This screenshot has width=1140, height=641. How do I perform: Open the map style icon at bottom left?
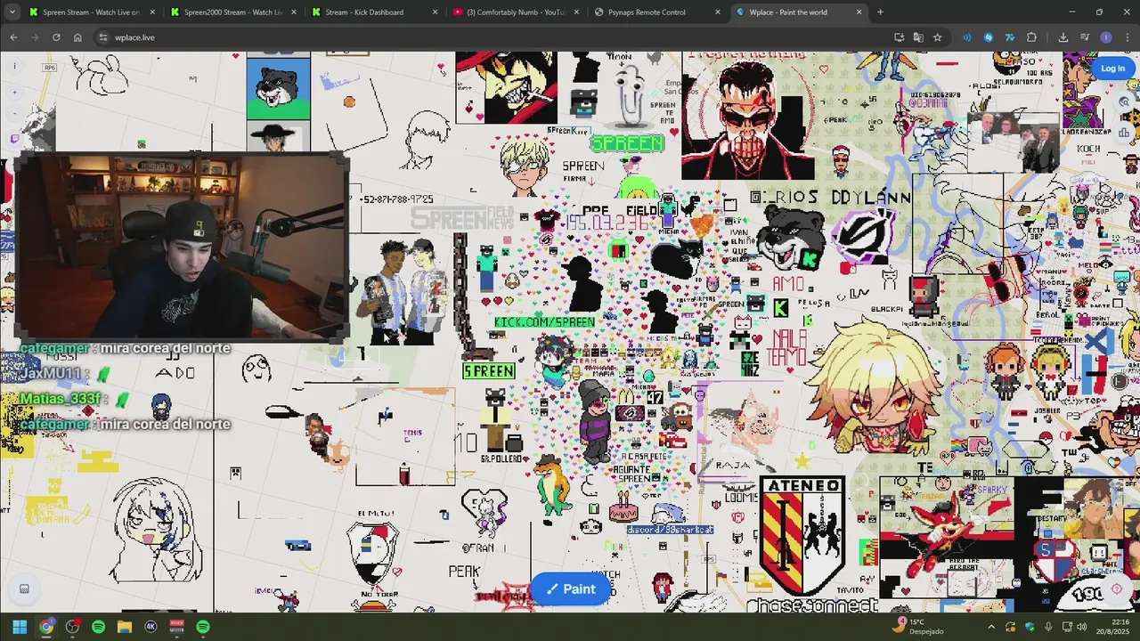24,588
